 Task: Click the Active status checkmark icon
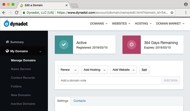[64, 44]
